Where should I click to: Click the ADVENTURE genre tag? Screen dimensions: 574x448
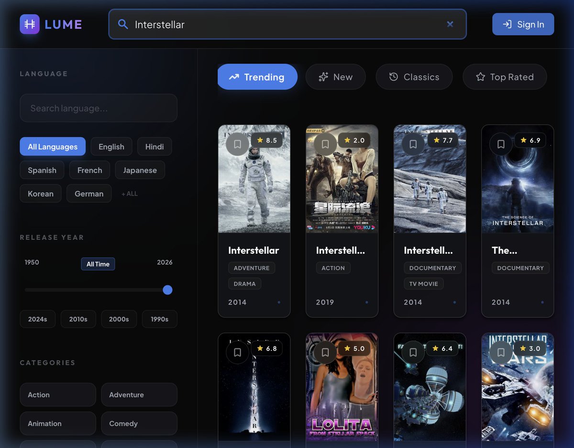click(252, 268)
